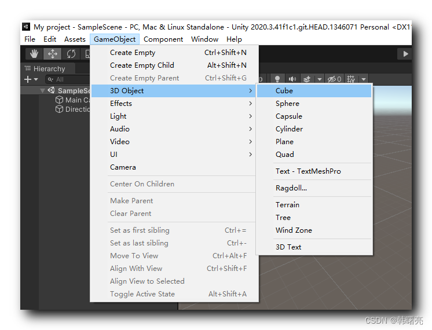Open the Window menu
Image resolution: width=432 pixels, height=330 pixels.
pyautogui.click(x=204, y=39)
